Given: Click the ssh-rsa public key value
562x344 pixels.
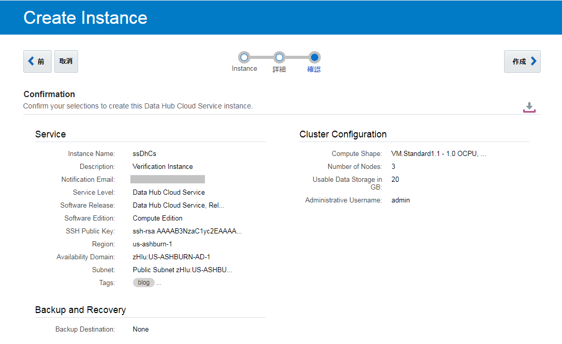Looking at the screenshot, I should [x=187, y=231].
